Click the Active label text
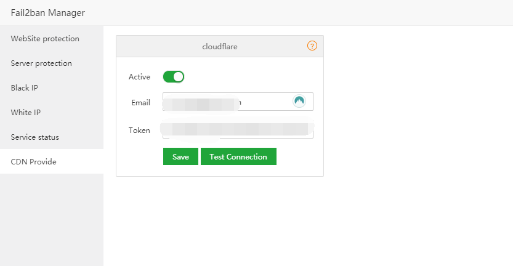The width and height of the screenshot is (513, 266). 139,77
